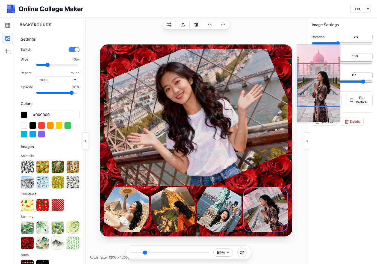
Task: Delete the selected image
Action: coord(352,122)
